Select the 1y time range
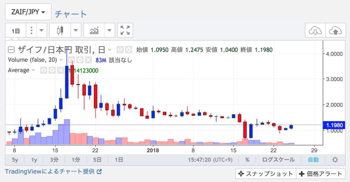This screenshot has height=182, width=350. (x=34, y=160)
